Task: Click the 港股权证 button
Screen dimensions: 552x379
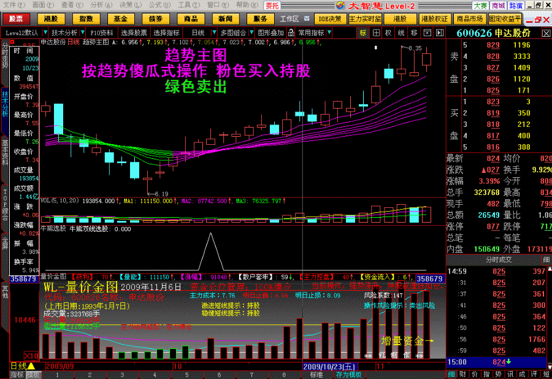Action: pyautogui.click(x=435, y=18)
